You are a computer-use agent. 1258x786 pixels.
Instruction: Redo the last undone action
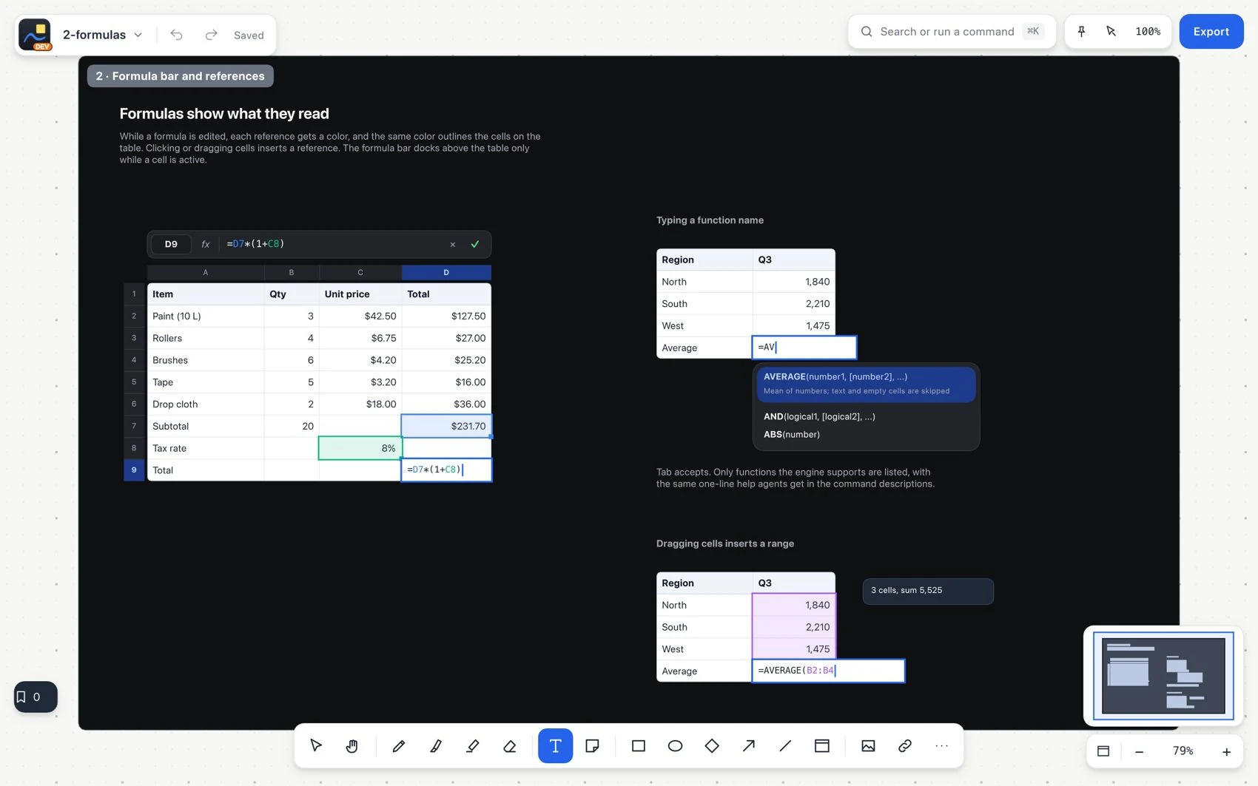pyautogui.click(x=211, y=35)
